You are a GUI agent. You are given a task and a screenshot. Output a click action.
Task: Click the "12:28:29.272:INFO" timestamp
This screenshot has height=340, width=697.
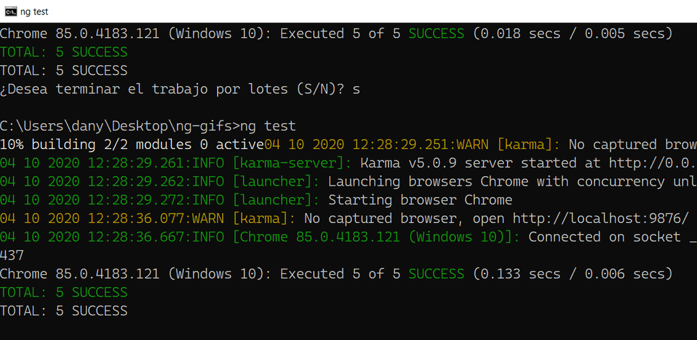tap(155, 200)
